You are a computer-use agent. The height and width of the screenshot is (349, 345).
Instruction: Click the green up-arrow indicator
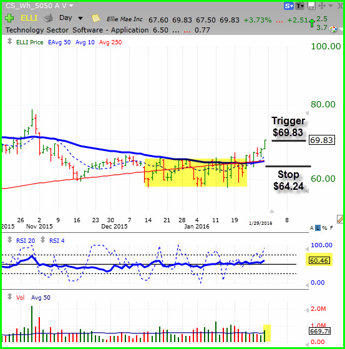[x=312, y=23]
